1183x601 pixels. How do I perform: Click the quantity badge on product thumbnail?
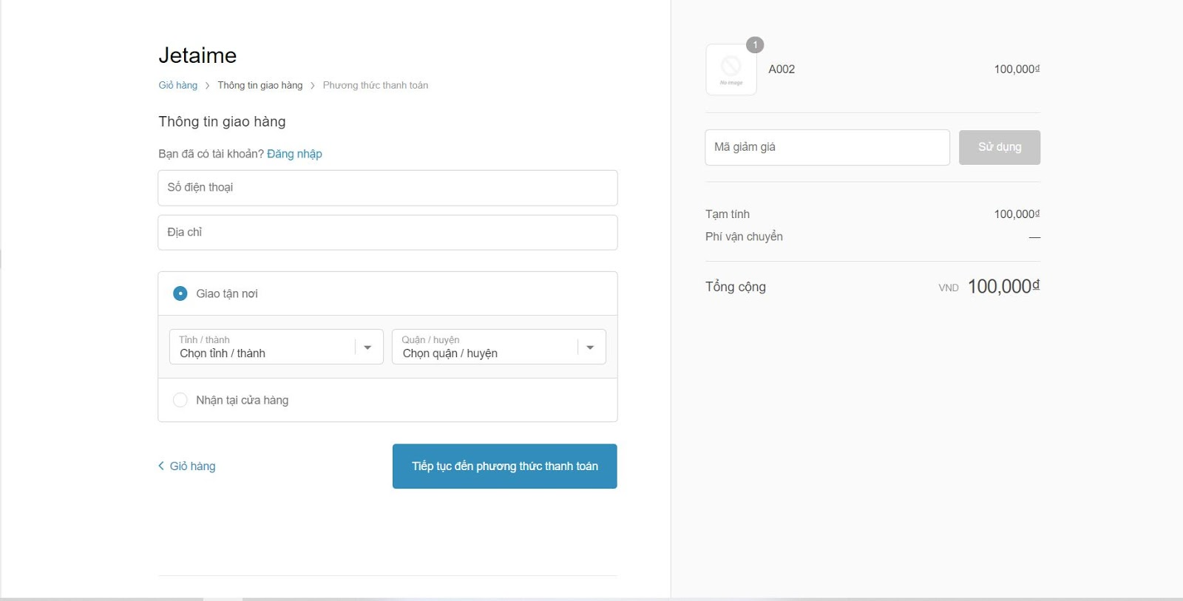(755, 45)
